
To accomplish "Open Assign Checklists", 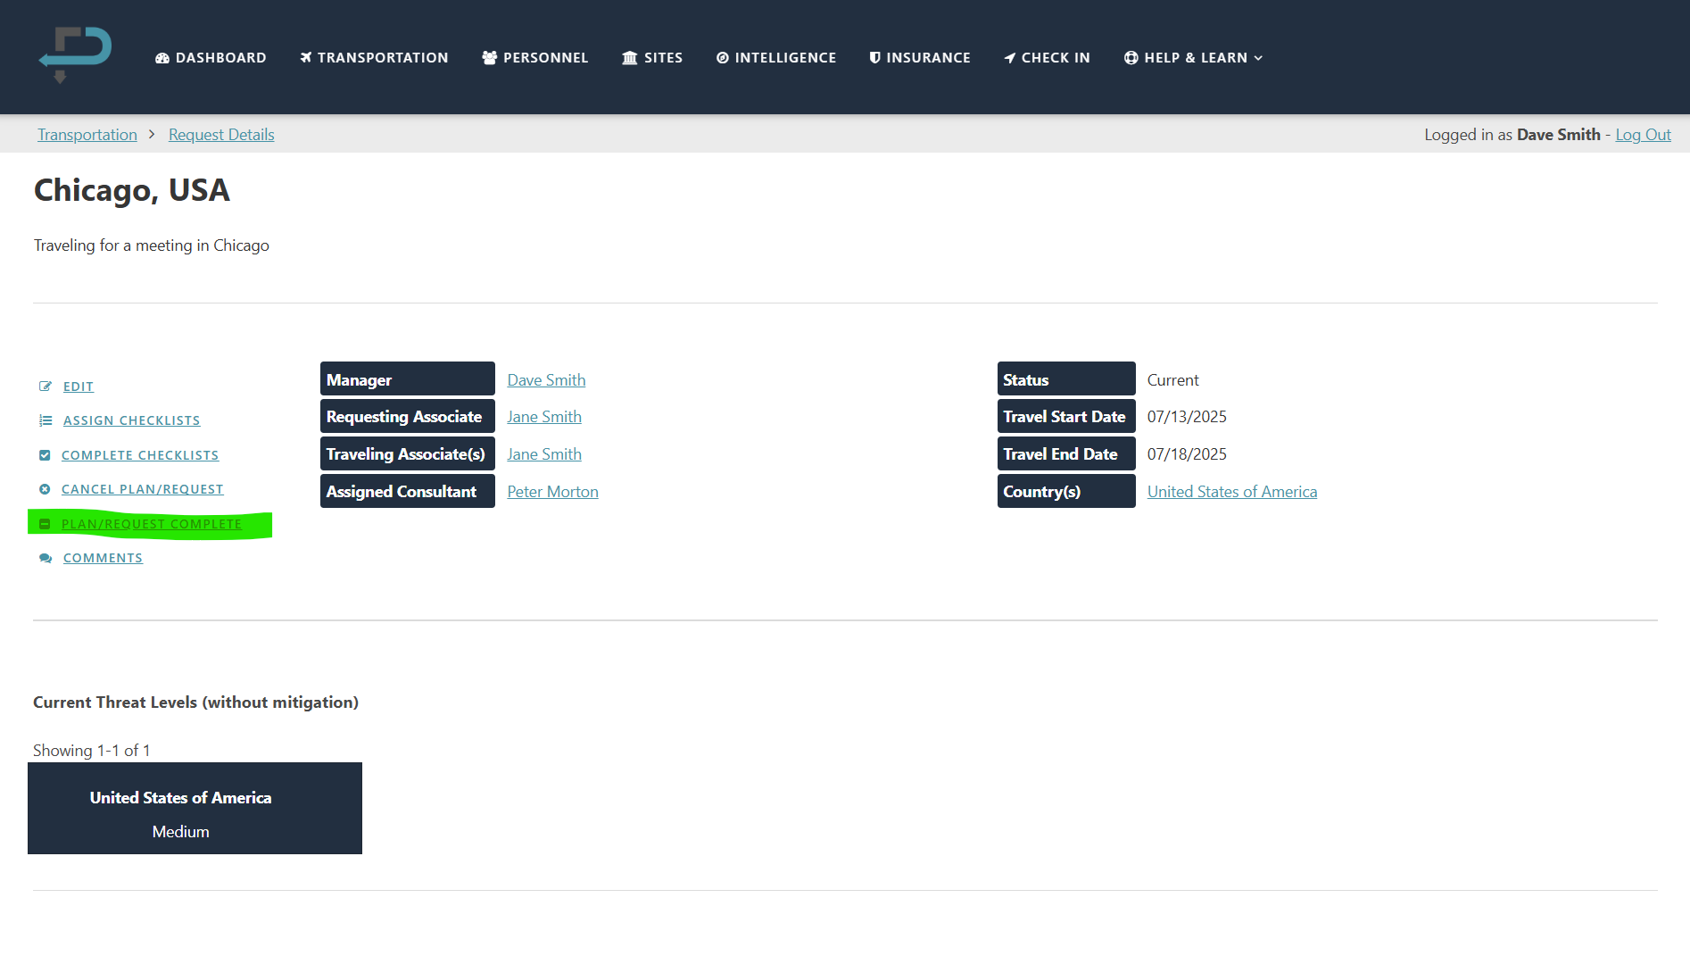I will click(132, 420).
